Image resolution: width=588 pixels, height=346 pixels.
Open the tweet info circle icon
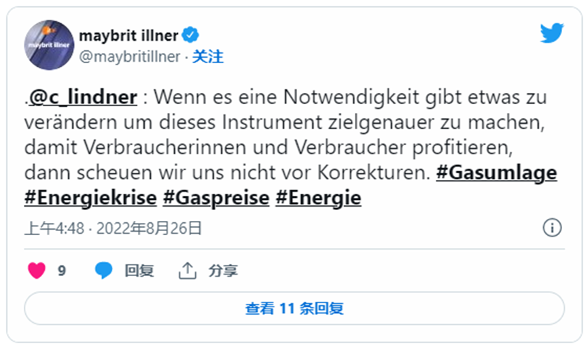click(552, 228)
